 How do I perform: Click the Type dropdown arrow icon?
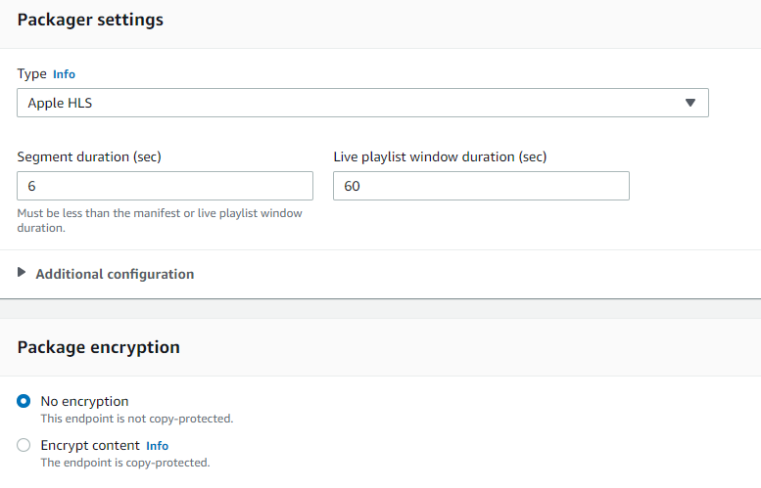click(x=690, y=103)
